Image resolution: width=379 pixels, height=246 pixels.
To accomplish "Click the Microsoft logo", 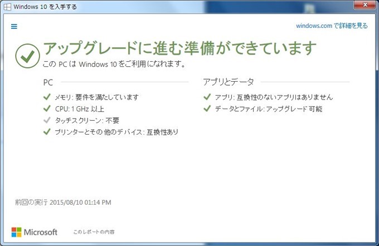I will click(35, 232).
